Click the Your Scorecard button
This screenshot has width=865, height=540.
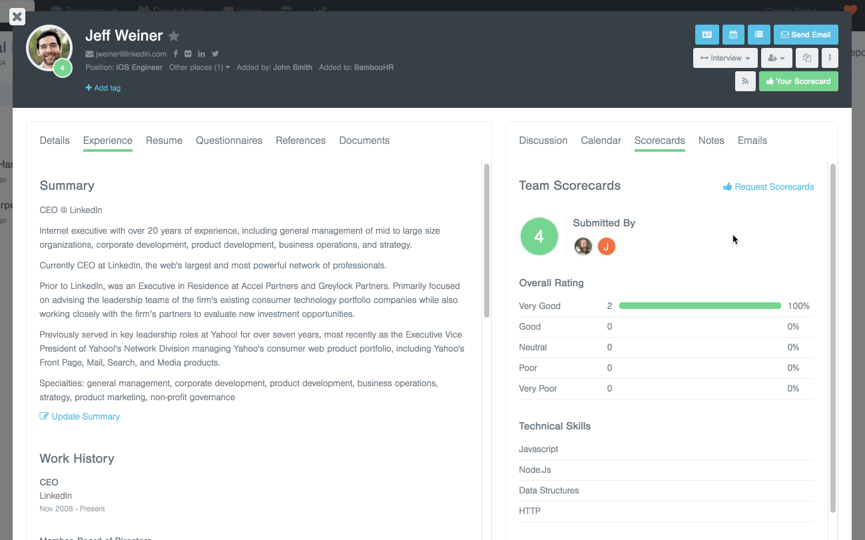[x=798, y=81]
